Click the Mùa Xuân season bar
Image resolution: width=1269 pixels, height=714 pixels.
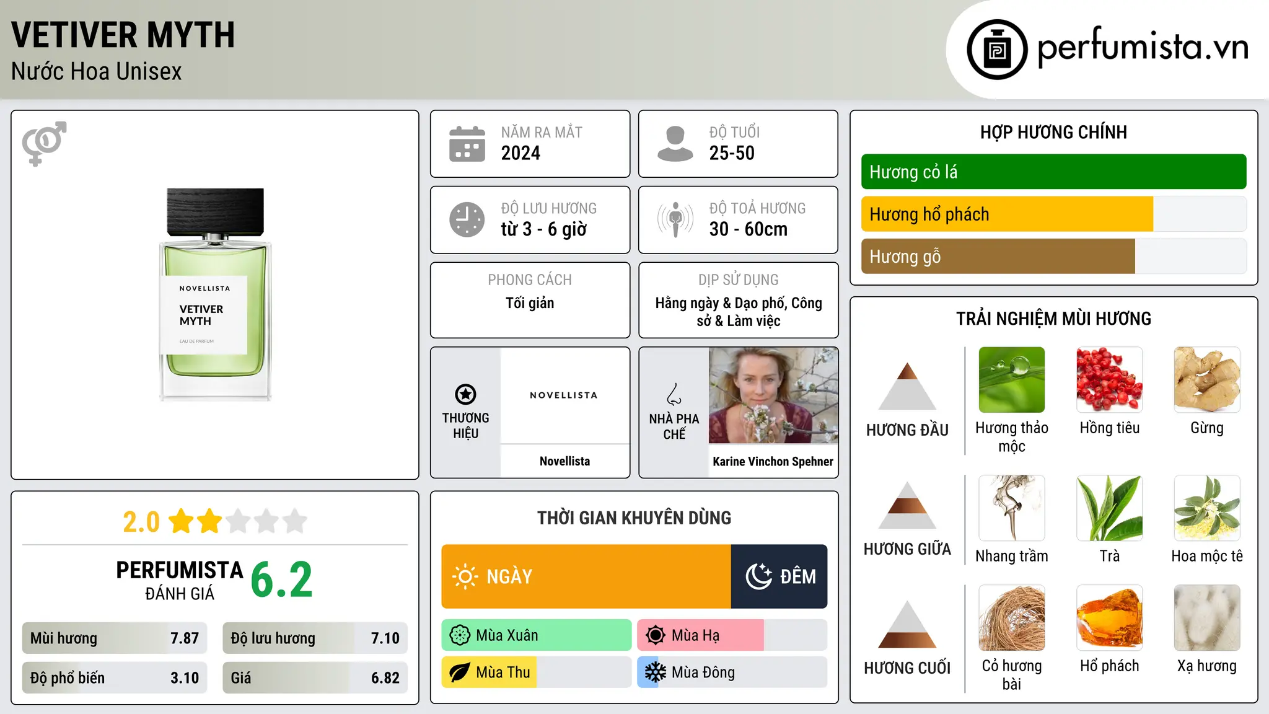point(537,635)
